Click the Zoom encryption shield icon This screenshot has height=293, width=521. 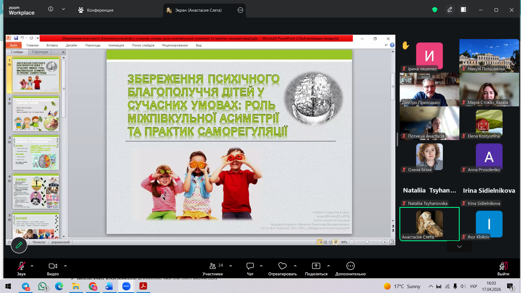435,10
